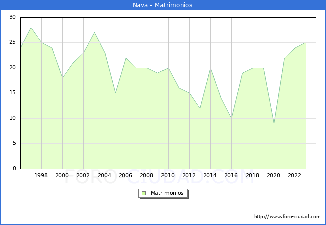Click the 30 y-axis label
Screen dimensions: 326x225
[12, 17]
